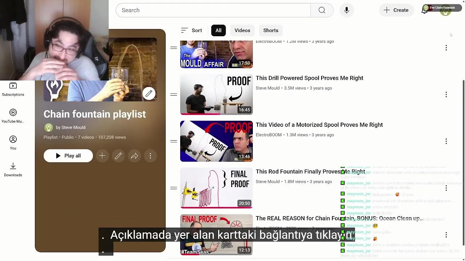Screen dimensions: 465x261
Task: Open more options for Drill Powered Spool video
Action: (x=446, y=95)
